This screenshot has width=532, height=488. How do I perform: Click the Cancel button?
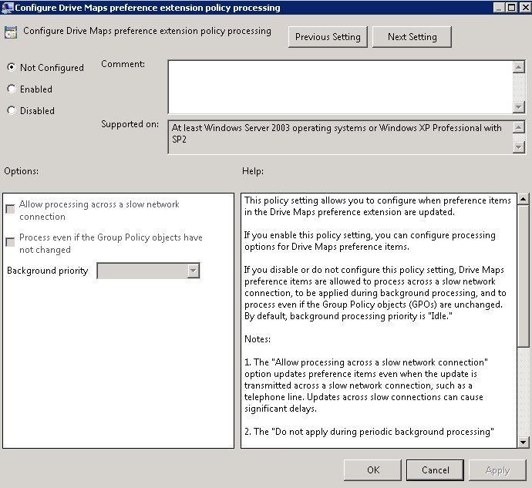point(436,470)
